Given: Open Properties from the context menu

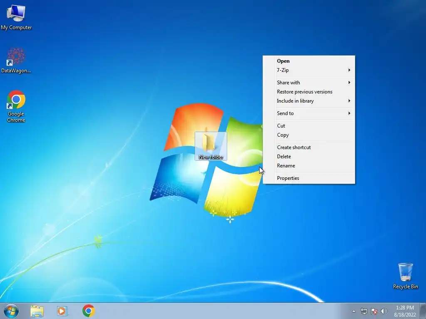Looking at the screenshot, I should pos(309,178).
